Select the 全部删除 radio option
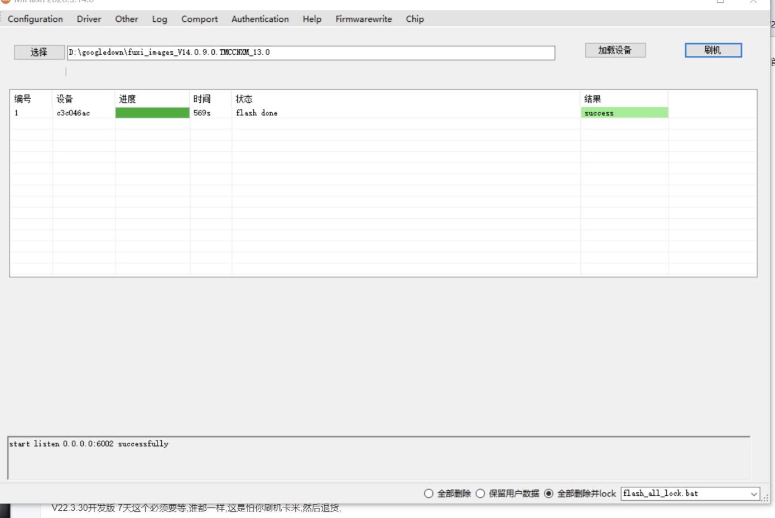The width and height of the screenshot is (775, 518). click(x=429, y=493)
